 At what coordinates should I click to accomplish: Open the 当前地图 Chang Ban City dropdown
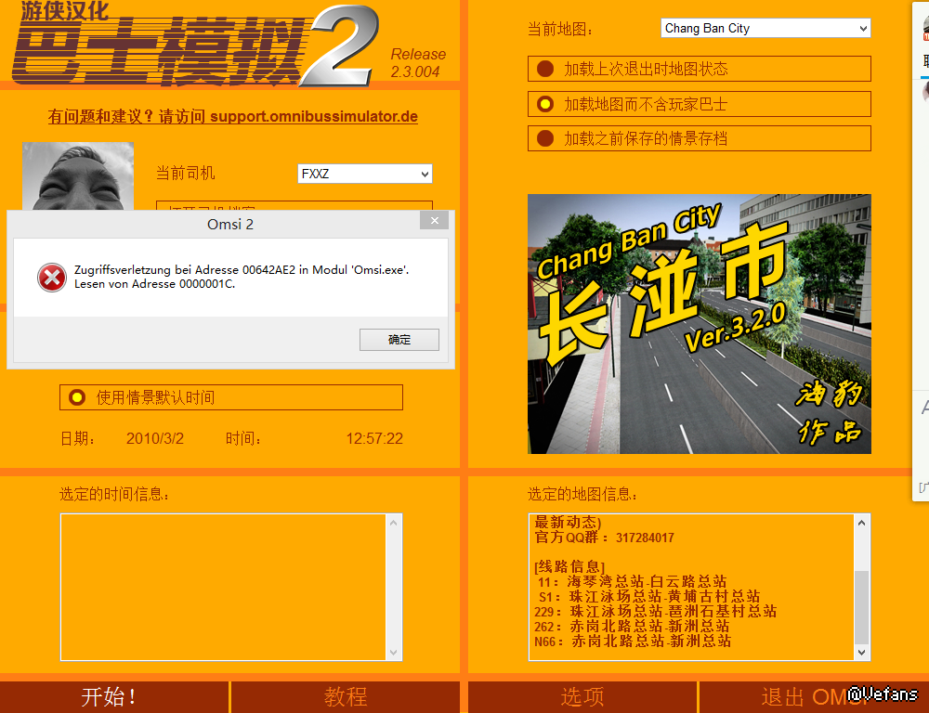[765, 28]
